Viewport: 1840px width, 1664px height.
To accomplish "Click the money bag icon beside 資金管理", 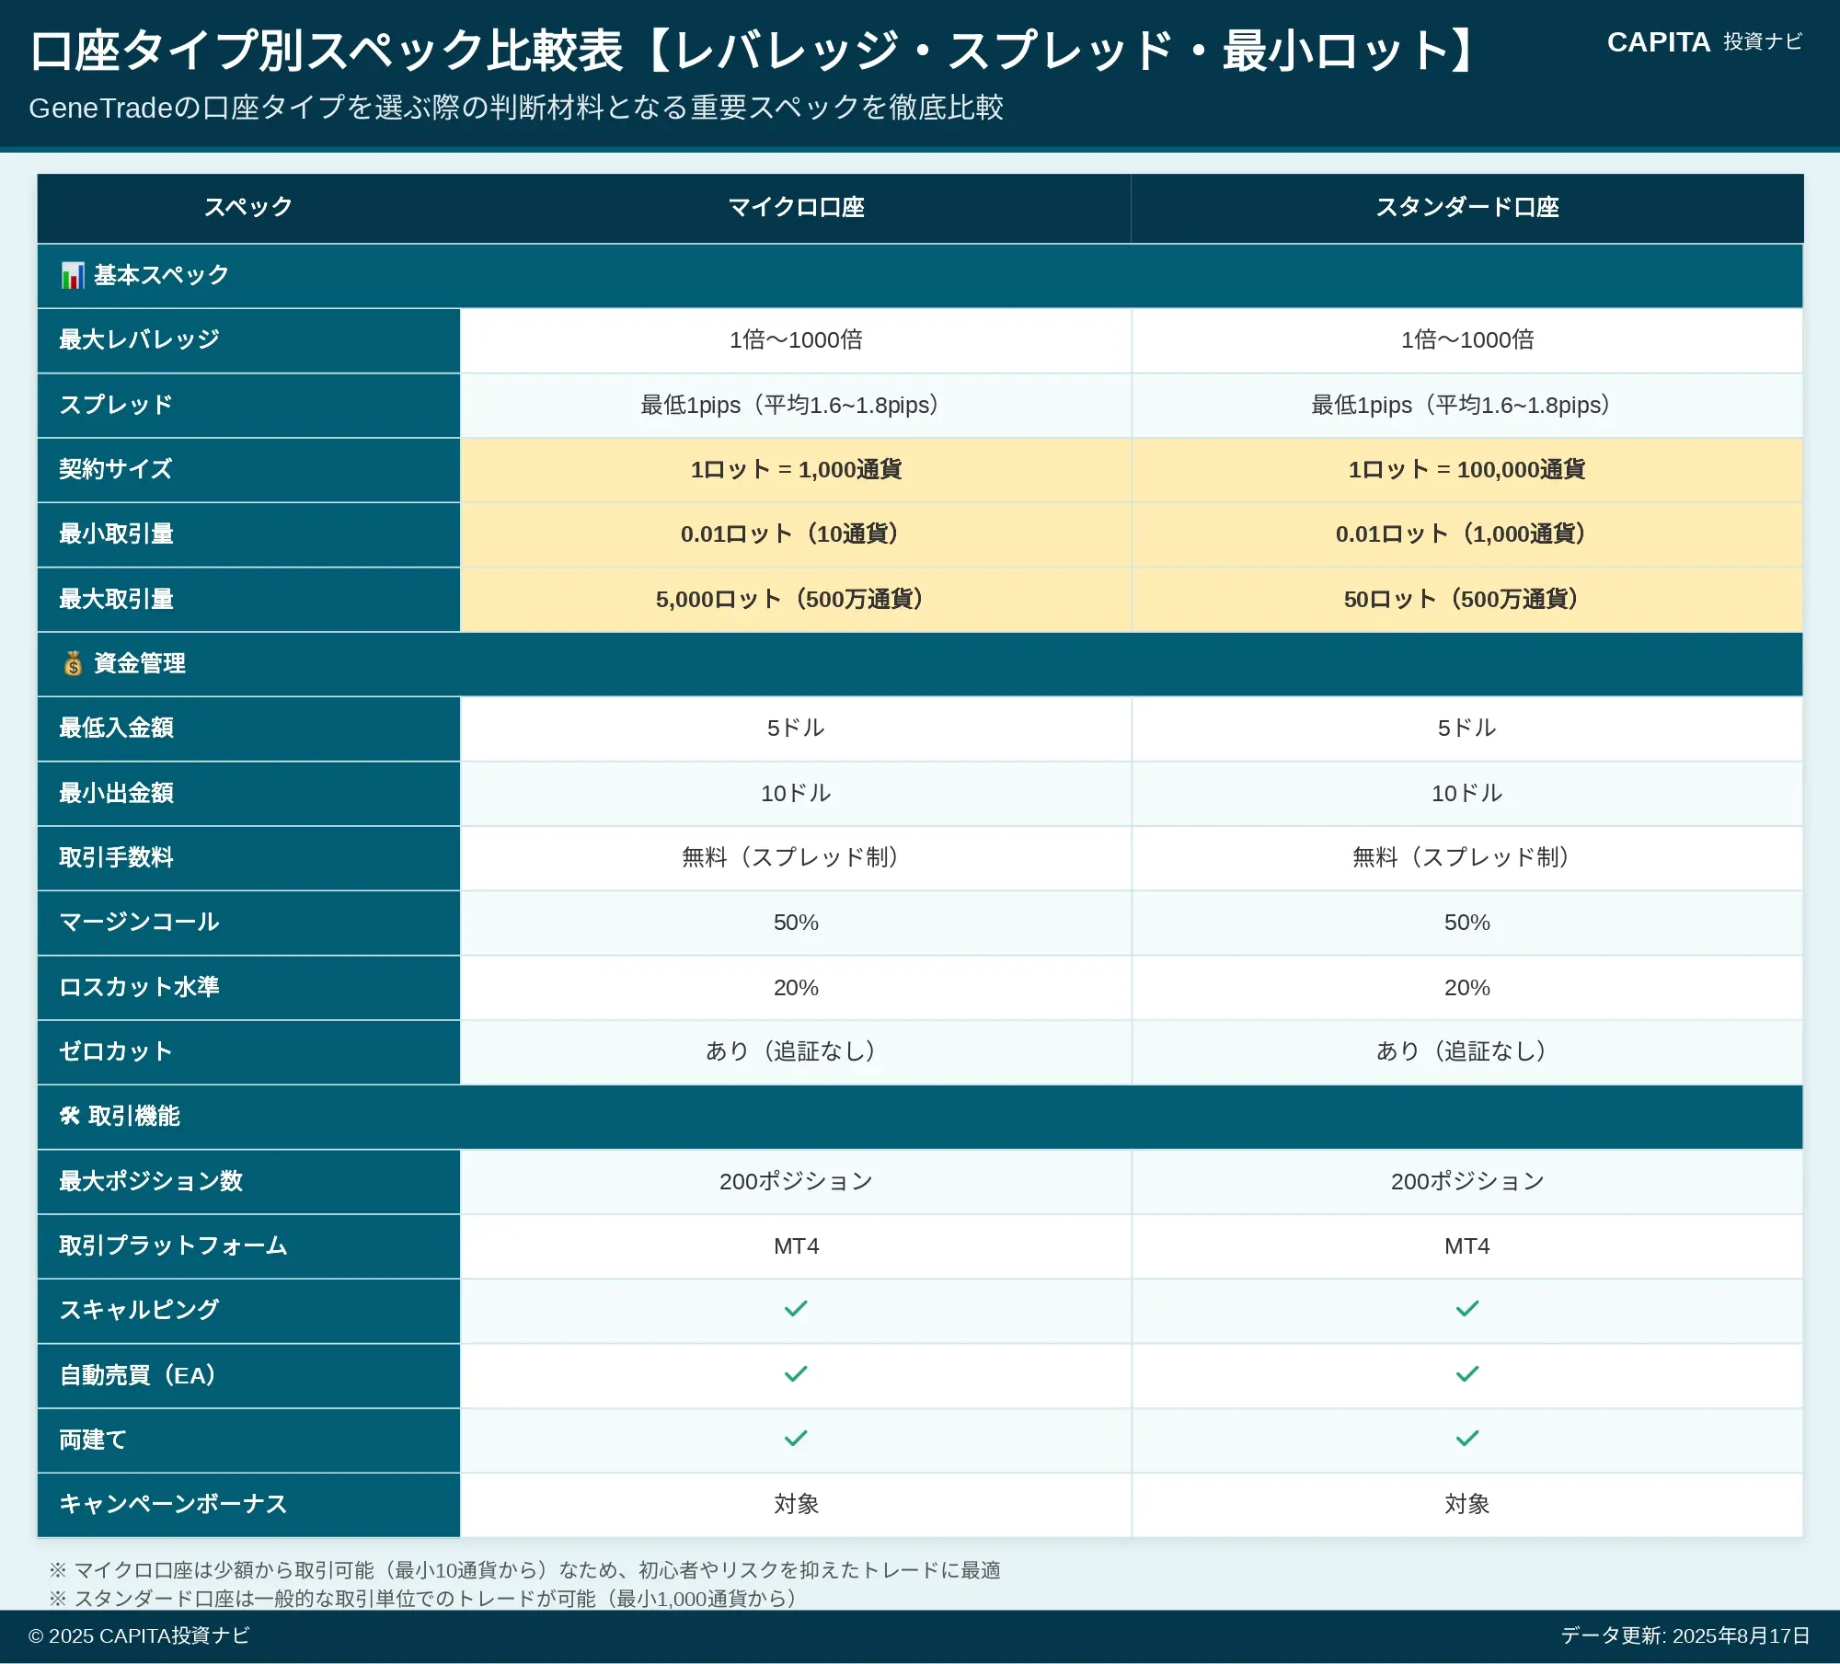I will (x=73, y=663).
